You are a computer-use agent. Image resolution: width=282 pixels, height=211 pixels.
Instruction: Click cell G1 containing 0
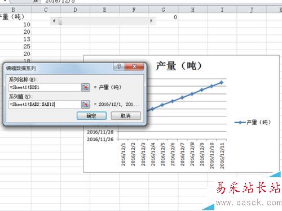click(163, 17)
